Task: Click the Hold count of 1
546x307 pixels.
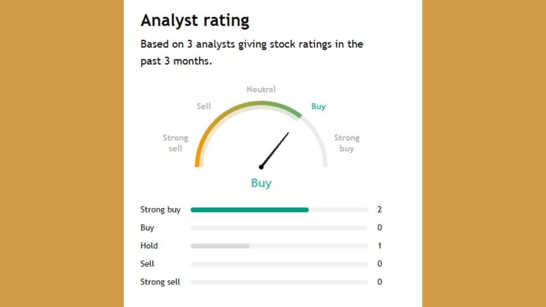Action: click(x=380, y=246)
